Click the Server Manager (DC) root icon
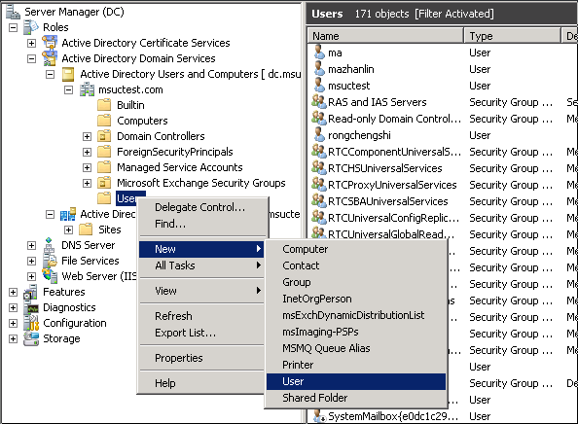 (13, 12)
